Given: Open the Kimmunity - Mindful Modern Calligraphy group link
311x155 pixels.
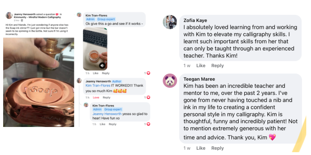Looking at the screenshot, I should pyautogui.click(x=38, y=17).
